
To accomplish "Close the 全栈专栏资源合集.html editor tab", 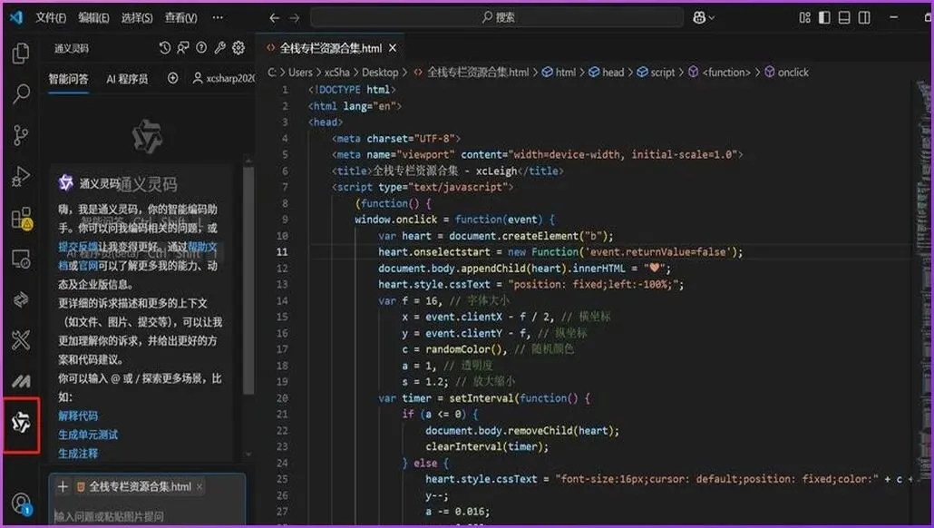I will click(x=393, y=48).
